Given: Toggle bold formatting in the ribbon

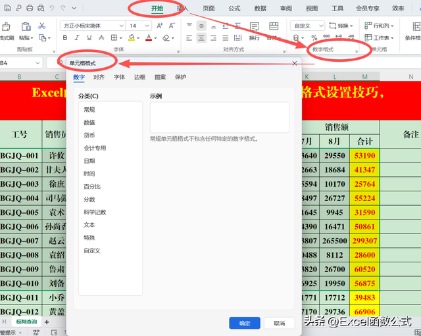Looking at the screenshot, I should pos(65,38).
